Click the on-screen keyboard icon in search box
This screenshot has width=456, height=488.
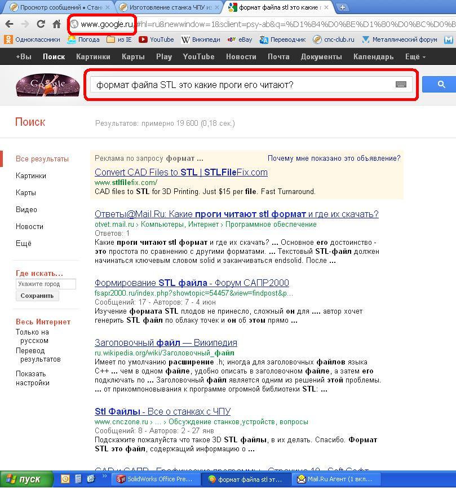(401, 84)
